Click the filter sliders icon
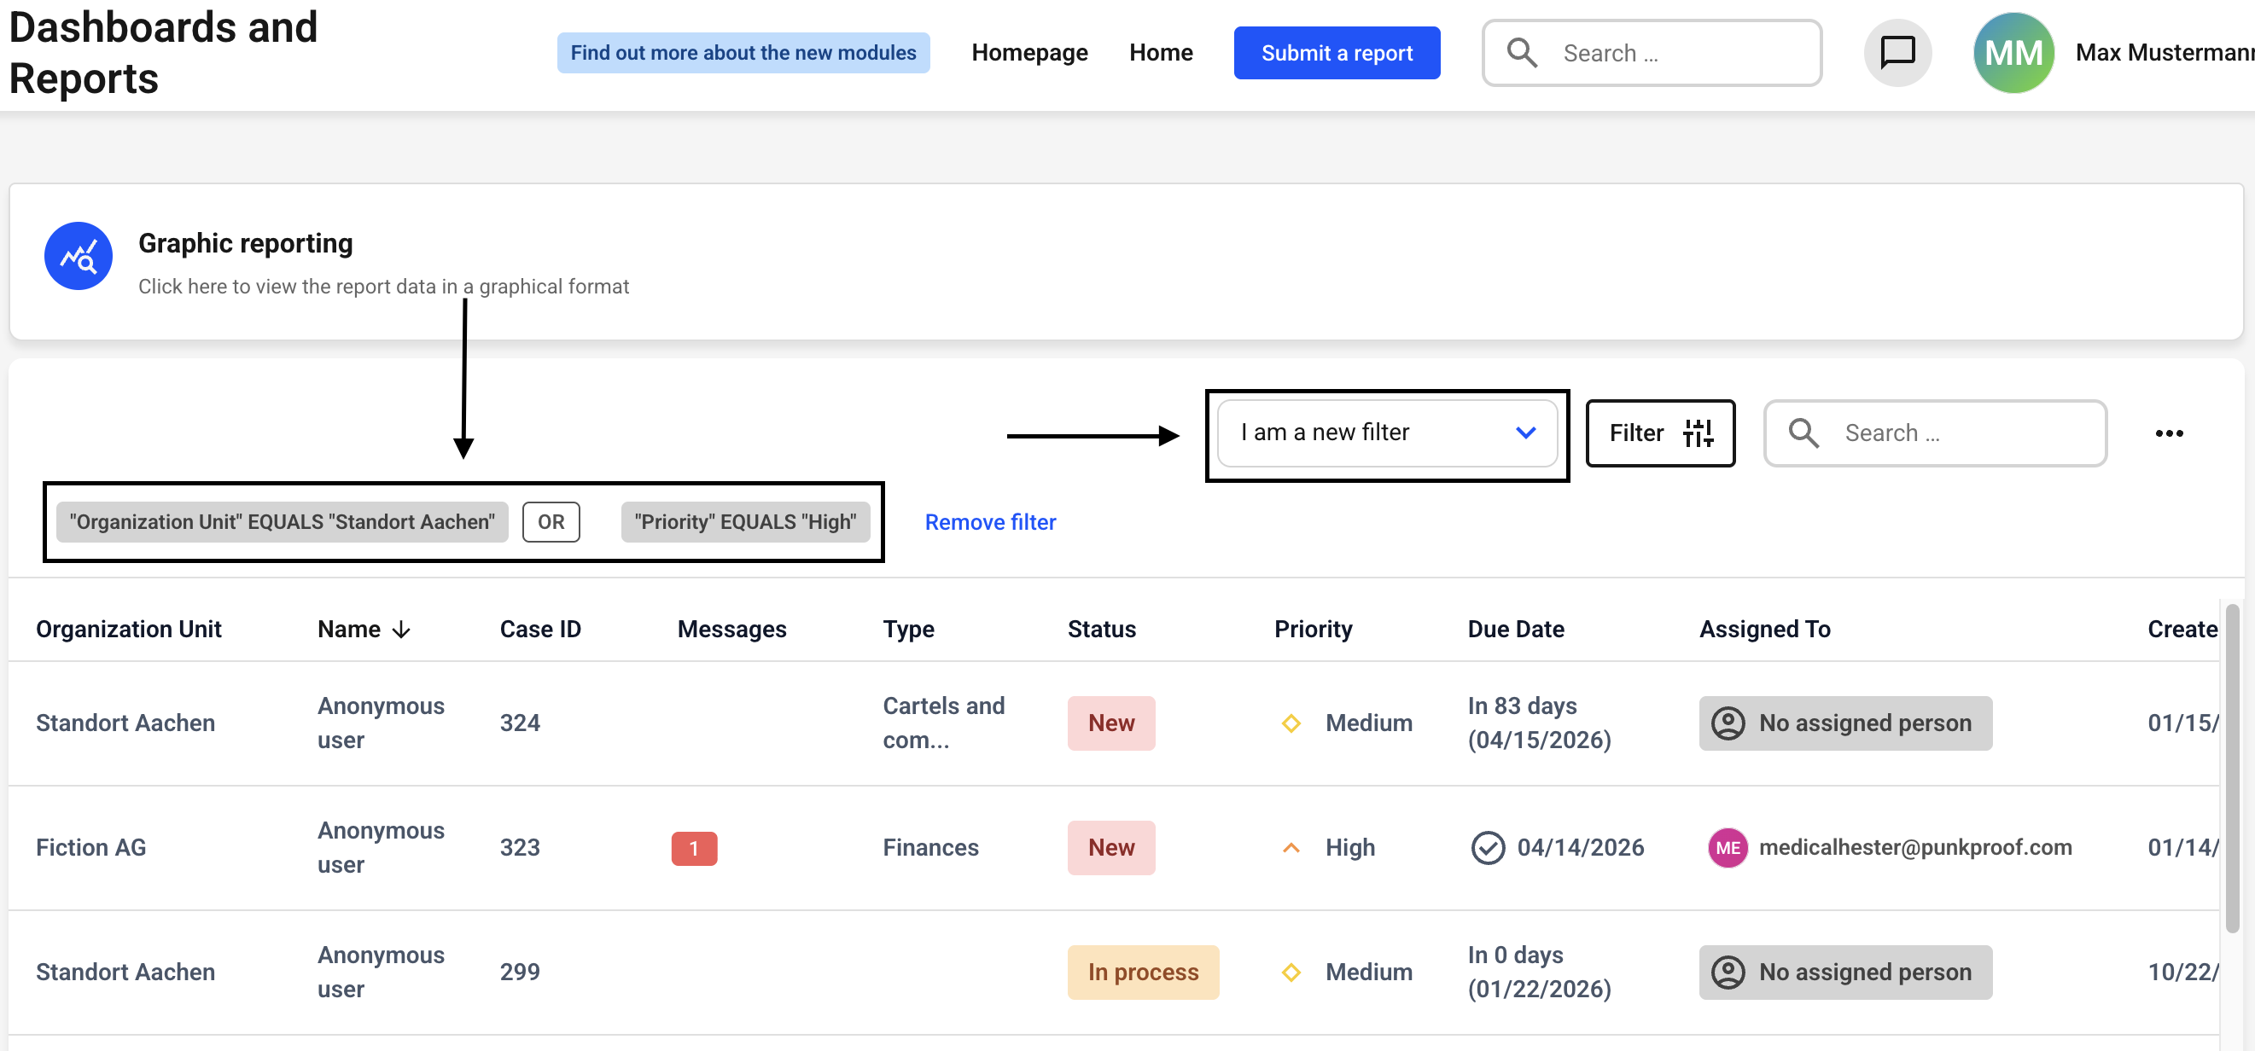This screenshot has width=2255, height=1051. [x=1698, y=433]
